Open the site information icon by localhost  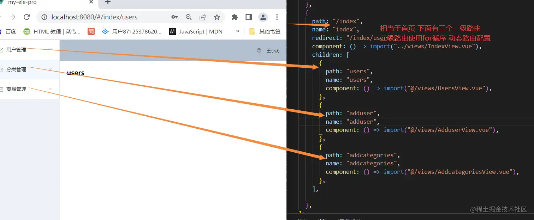pyautogui.click(x=44, y=17)
